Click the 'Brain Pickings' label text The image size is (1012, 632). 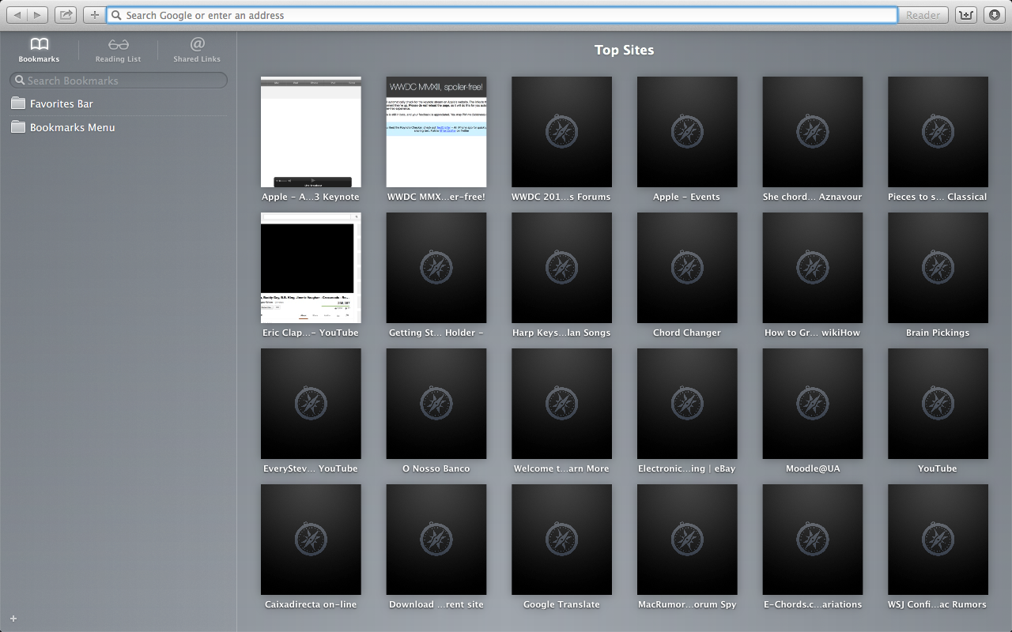pos(938,333)
